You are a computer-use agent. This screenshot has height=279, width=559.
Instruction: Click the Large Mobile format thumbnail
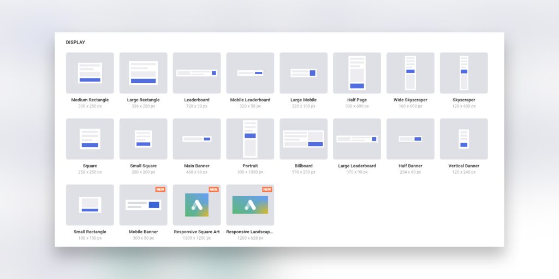click(304, 73)
